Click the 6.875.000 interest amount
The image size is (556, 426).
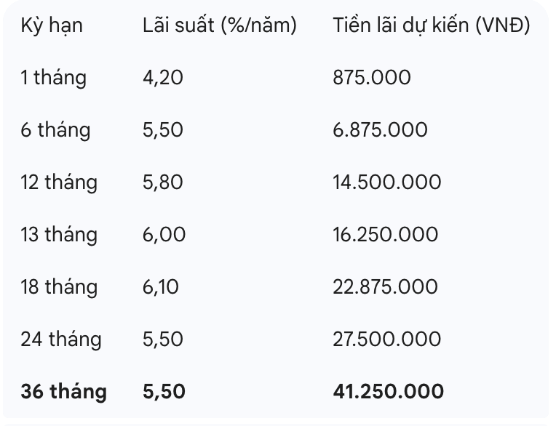[x=381, y=130]
